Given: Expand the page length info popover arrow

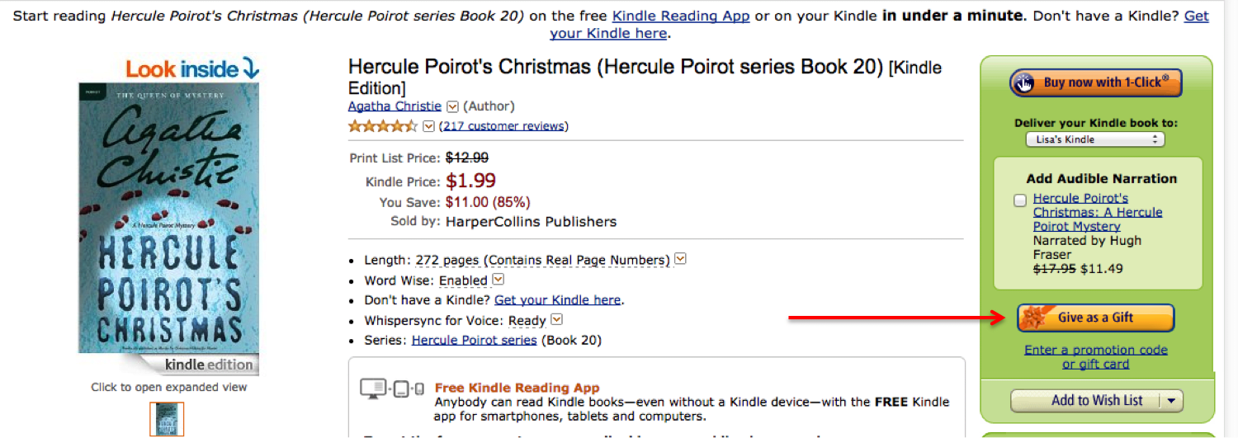Looking at the screenshot, I should (x=680, y=259).
